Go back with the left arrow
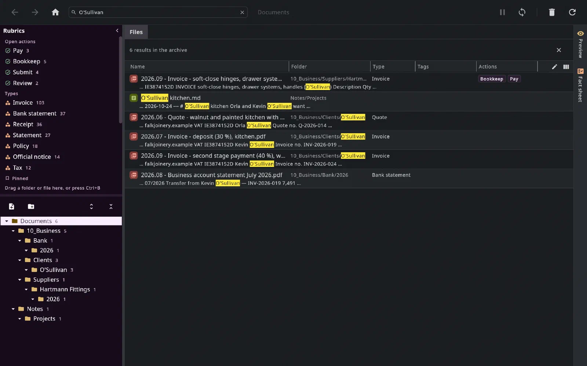This screenshot has width=587, height=366. coord(15,12)
